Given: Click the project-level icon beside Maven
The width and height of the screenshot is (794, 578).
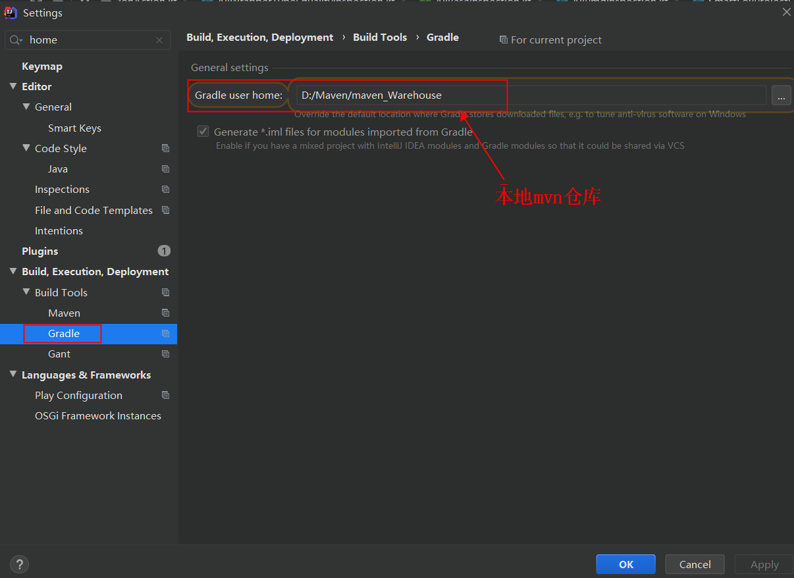Looking at the screenshot, I should pyautogui.click(x=165, y=313).
